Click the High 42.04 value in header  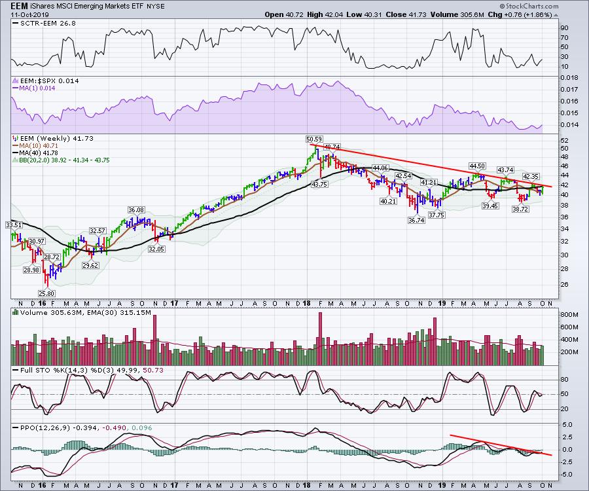pyautogui.click(x=325, y=14)
